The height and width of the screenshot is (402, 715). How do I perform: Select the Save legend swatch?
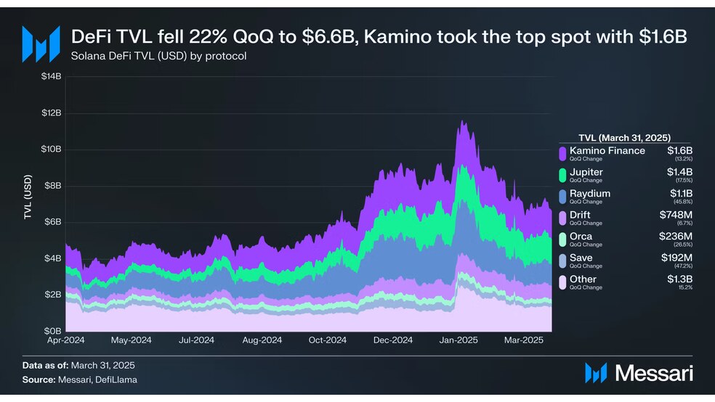[562, 261]
